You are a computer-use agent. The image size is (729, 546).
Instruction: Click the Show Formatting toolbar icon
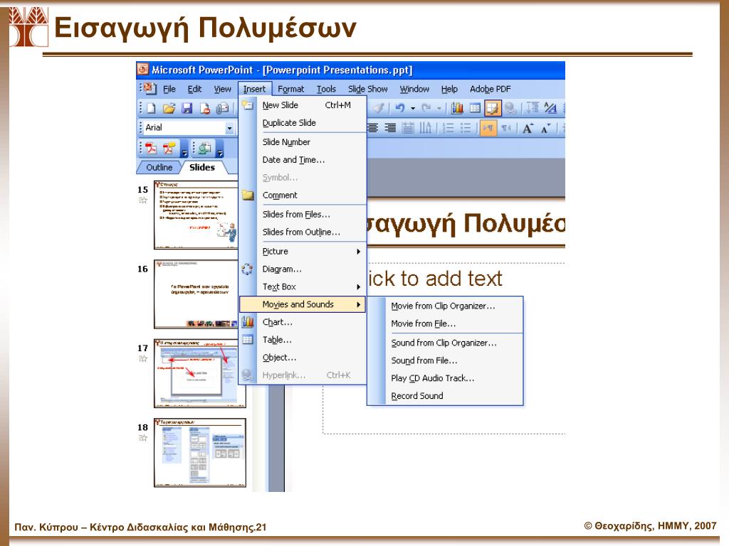coord(550,108)
